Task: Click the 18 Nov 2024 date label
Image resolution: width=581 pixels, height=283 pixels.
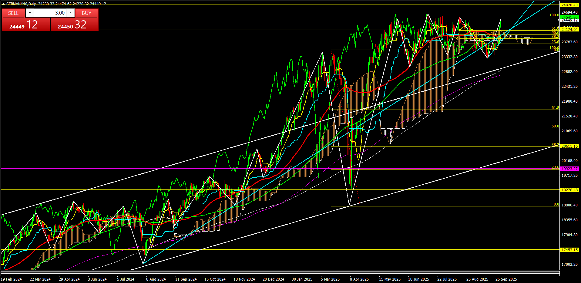Action: pyautogui.click(x=244, y=279)
